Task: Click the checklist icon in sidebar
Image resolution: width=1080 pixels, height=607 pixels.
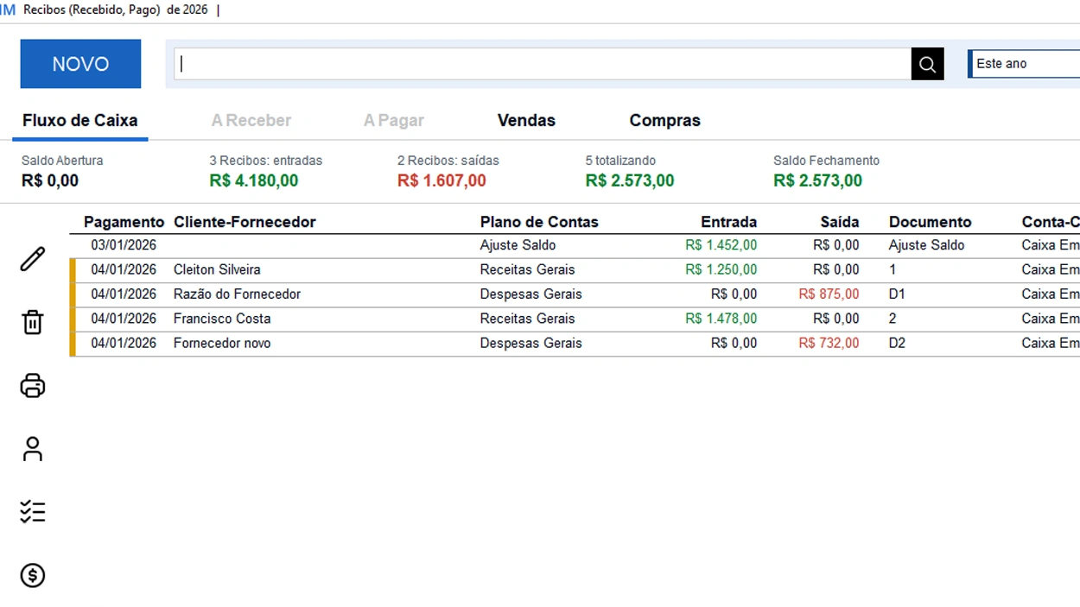Action: point(33,512)
